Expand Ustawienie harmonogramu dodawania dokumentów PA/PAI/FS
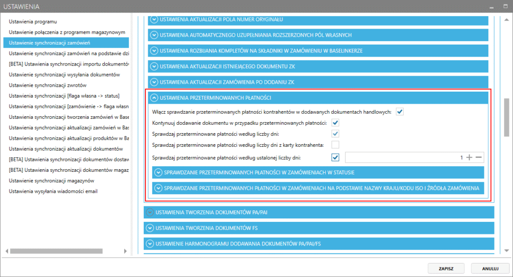513x277 pixels. [150, 243]
